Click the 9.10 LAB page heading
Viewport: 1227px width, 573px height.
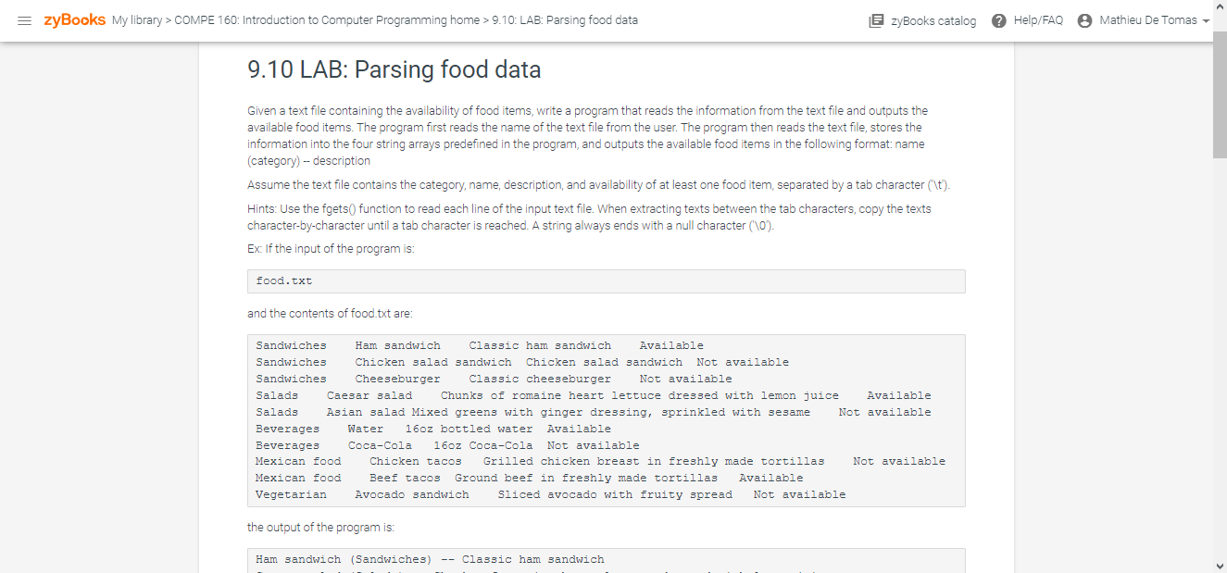(x=394, y=69)
